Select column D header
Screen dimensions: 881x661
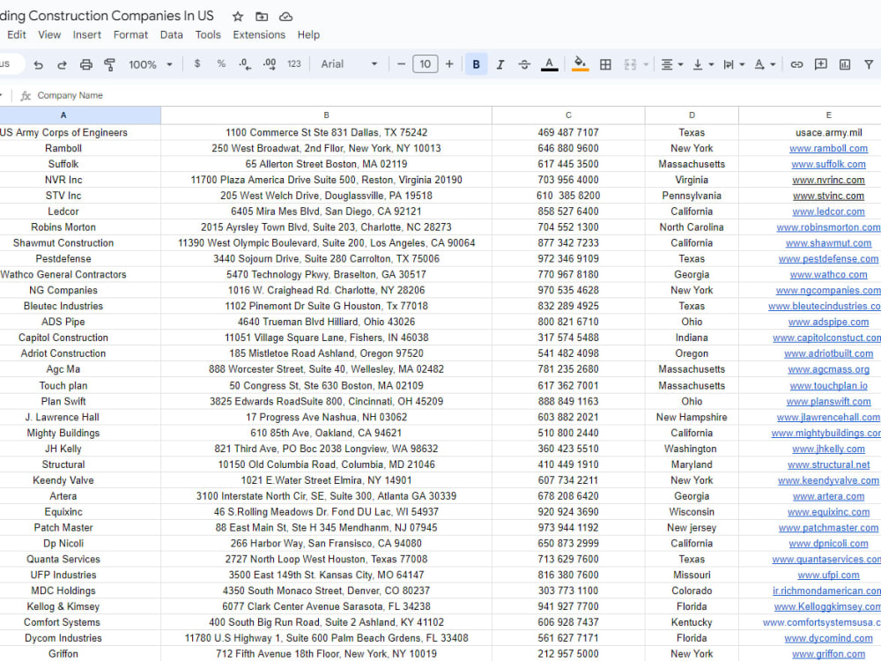pos(692,115)
